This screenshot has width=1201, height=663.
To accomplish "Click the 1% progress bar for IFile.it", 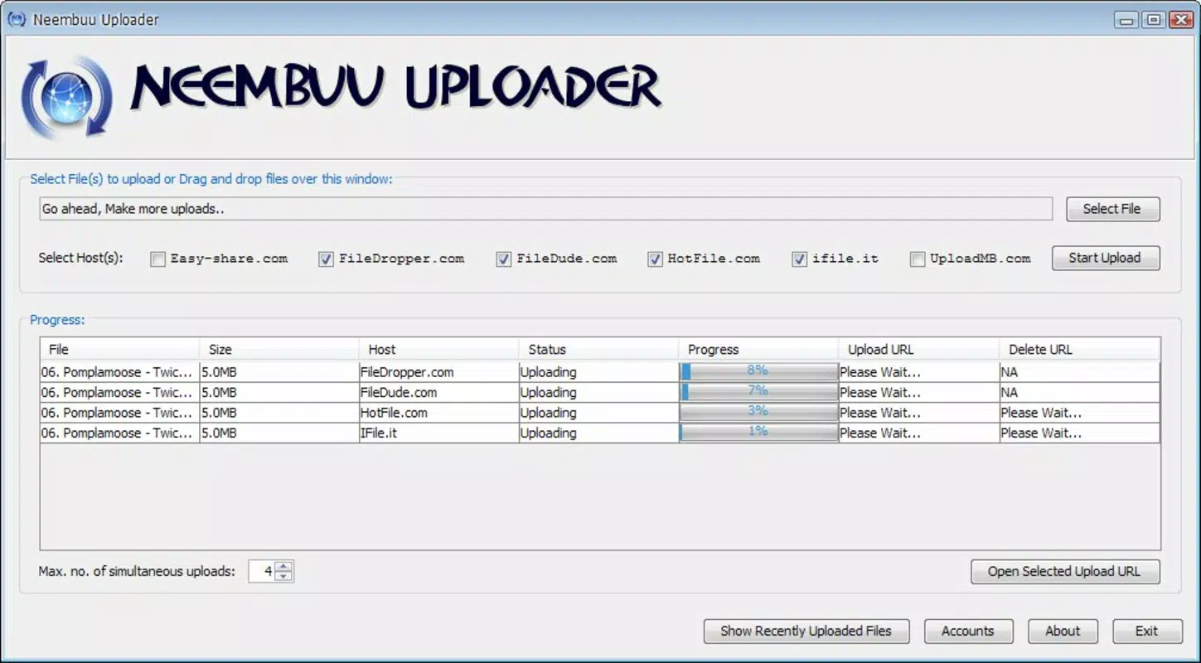I will point(758,432).
